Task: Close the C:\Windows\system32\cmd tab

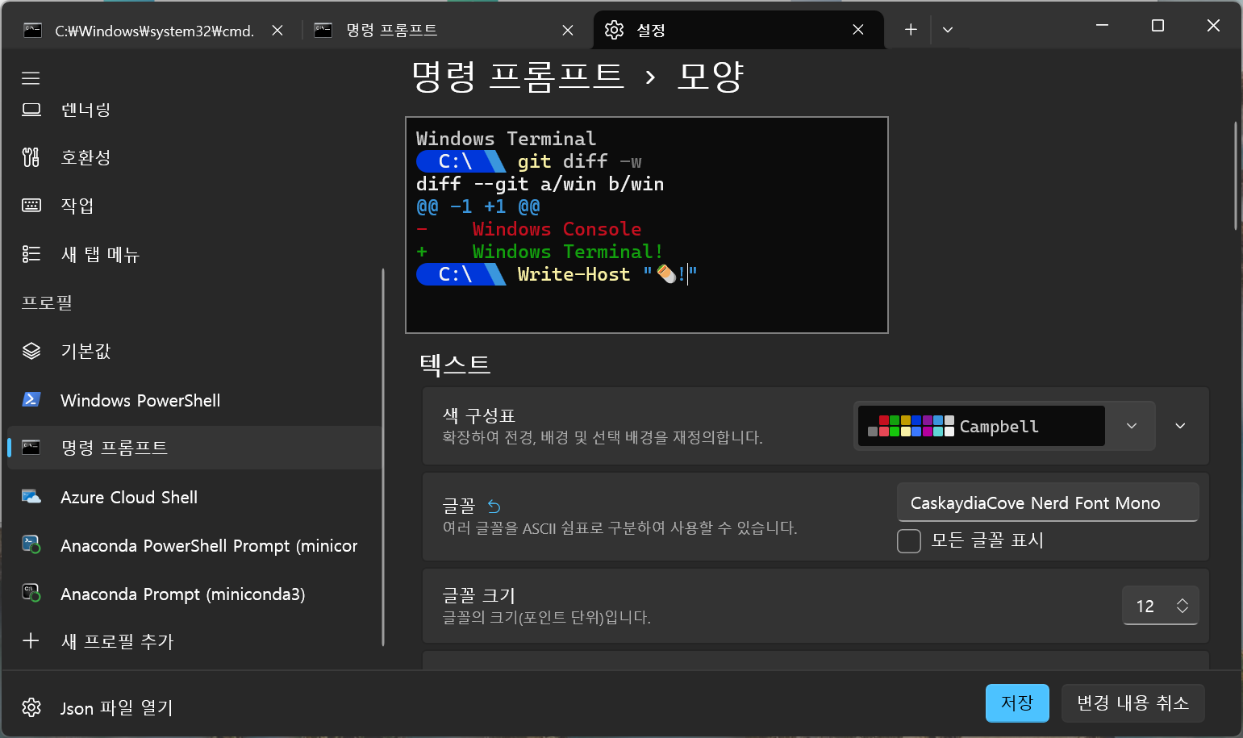Action: click(277, 31)
